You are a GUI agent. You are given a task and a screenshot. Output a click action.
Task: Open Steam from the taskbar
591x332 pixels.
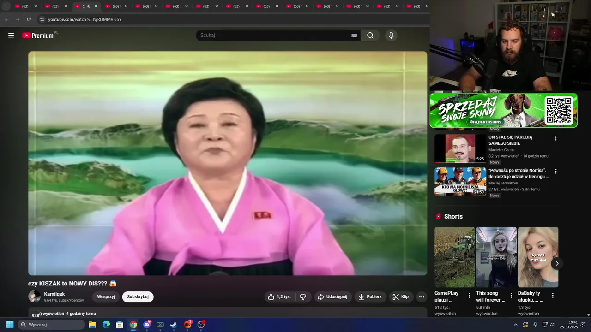point(174,325)
